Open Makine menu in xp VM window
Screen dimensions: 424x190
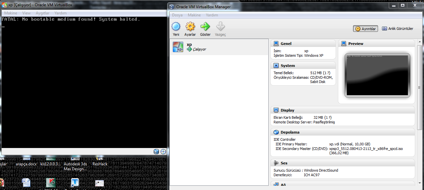click(11, 13)
